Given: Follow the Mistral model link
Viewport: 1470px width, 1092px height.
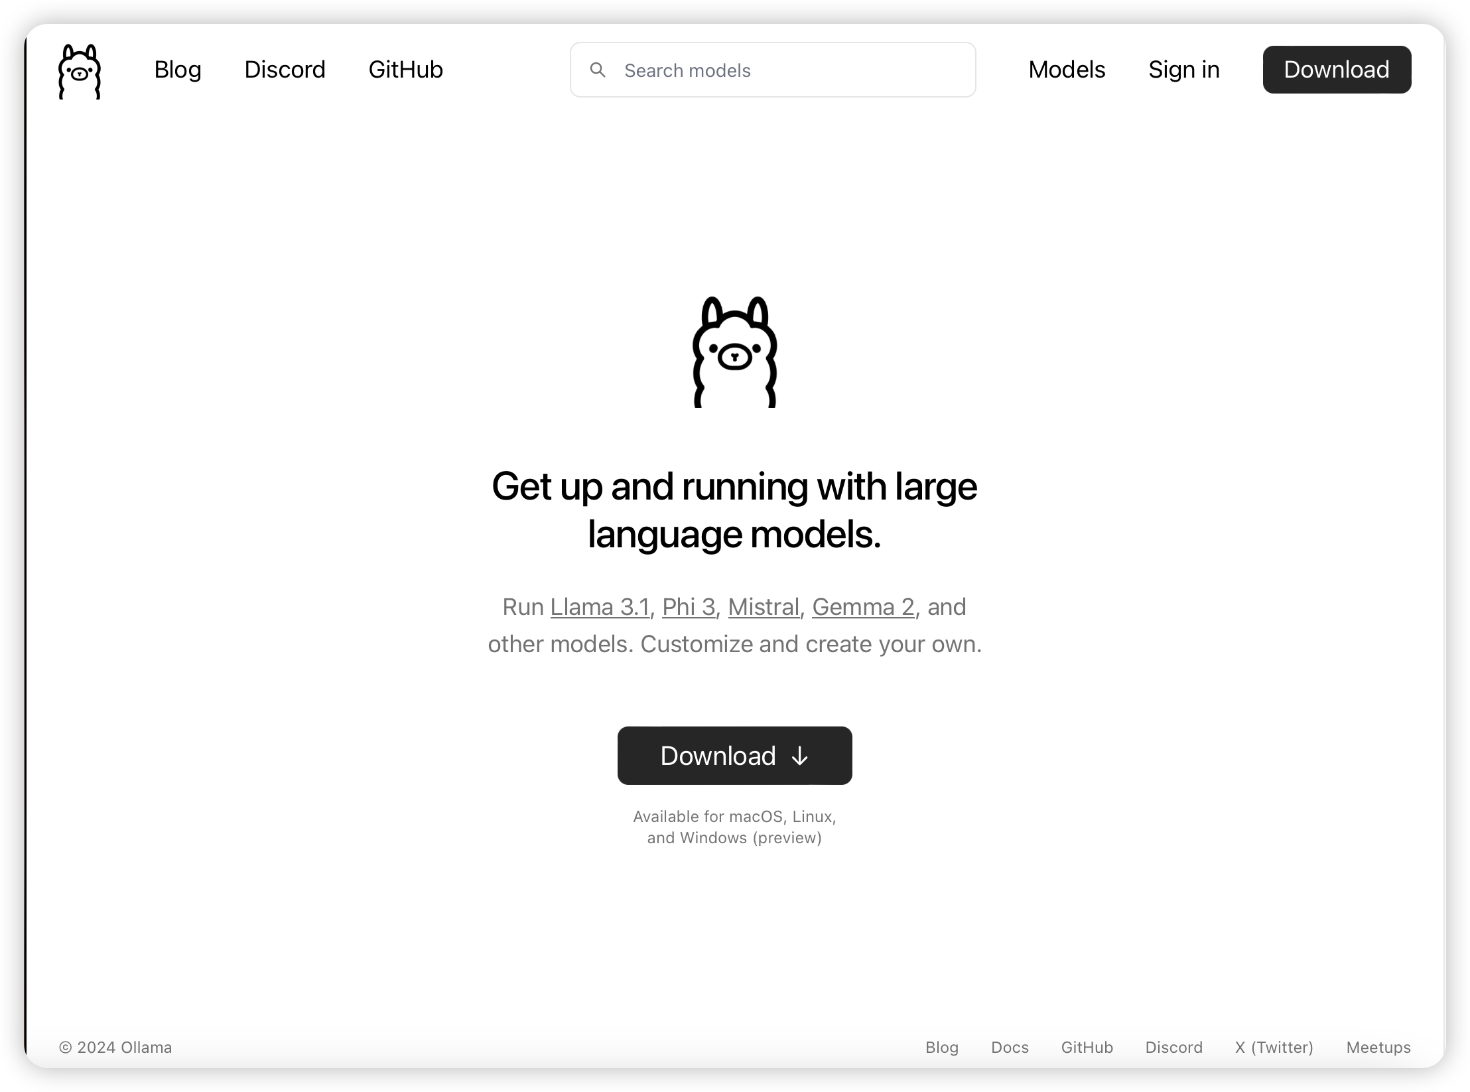Looking at the screenshot, I should pos(764,607).
